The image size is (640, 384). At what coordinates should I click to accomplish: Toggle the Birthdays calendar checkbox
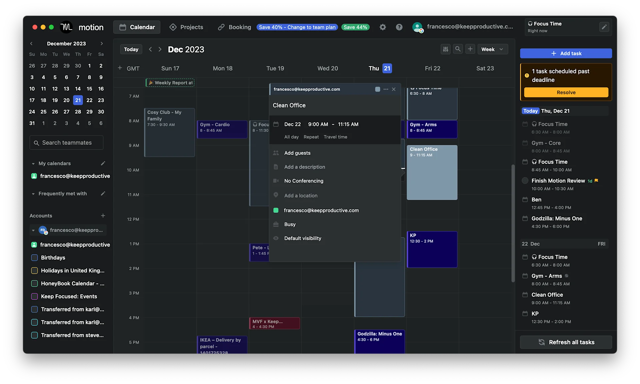(34, 257)
